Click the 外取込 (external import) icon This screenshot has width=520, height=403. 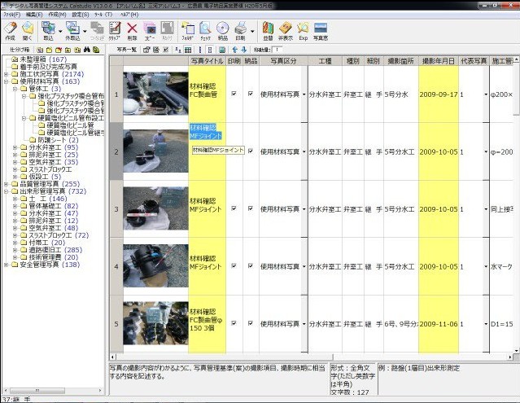coord(72,31)
